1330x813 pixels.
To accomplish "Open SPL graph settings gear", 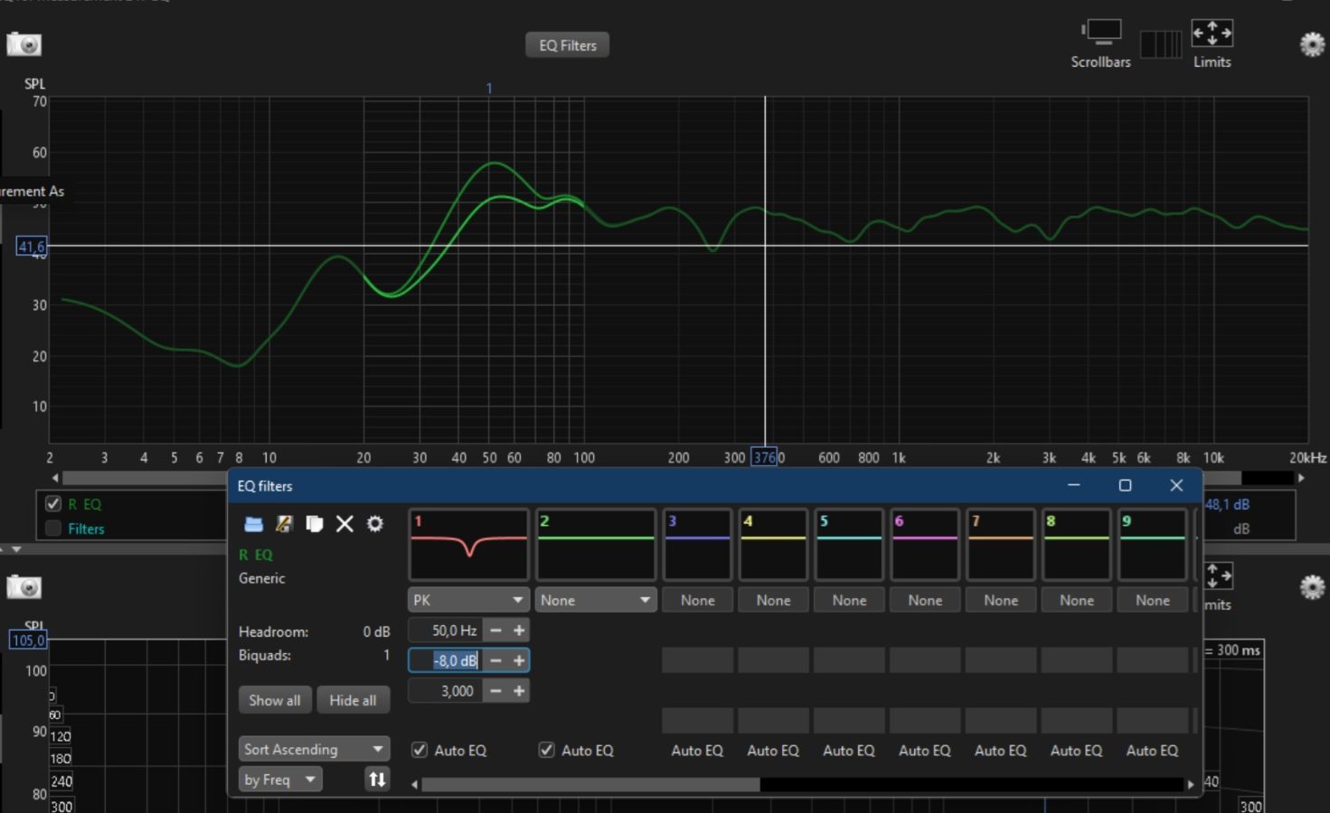I will click(1312, 44).
